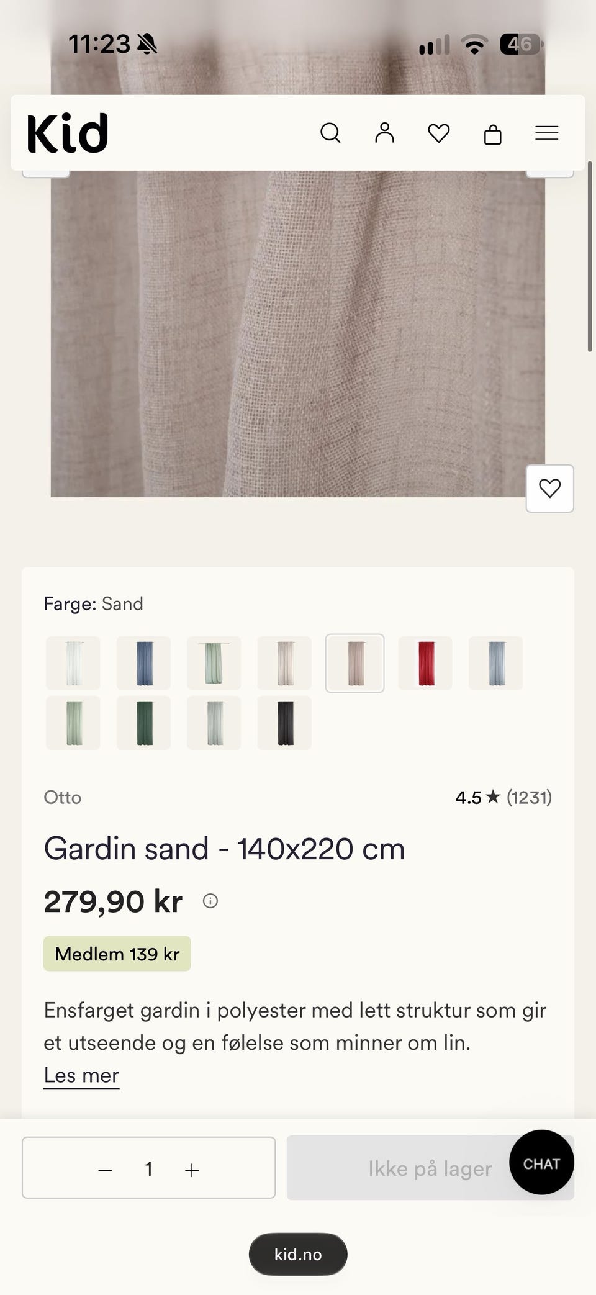Open the user account icon

(384, 133)
